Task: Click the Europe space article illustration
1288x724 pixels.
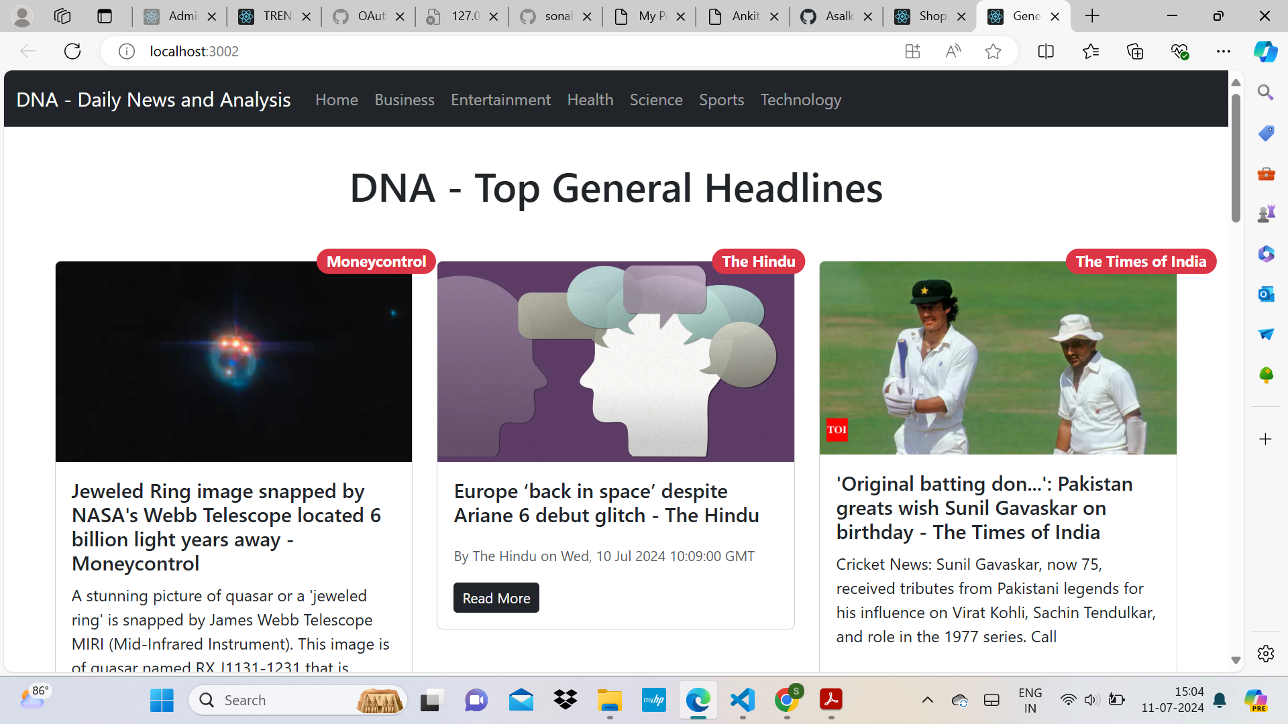Action: 616,361
